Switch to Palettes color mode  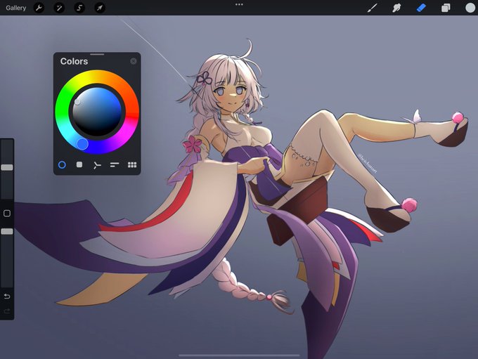pyautogui.click(x=132, y=165)
